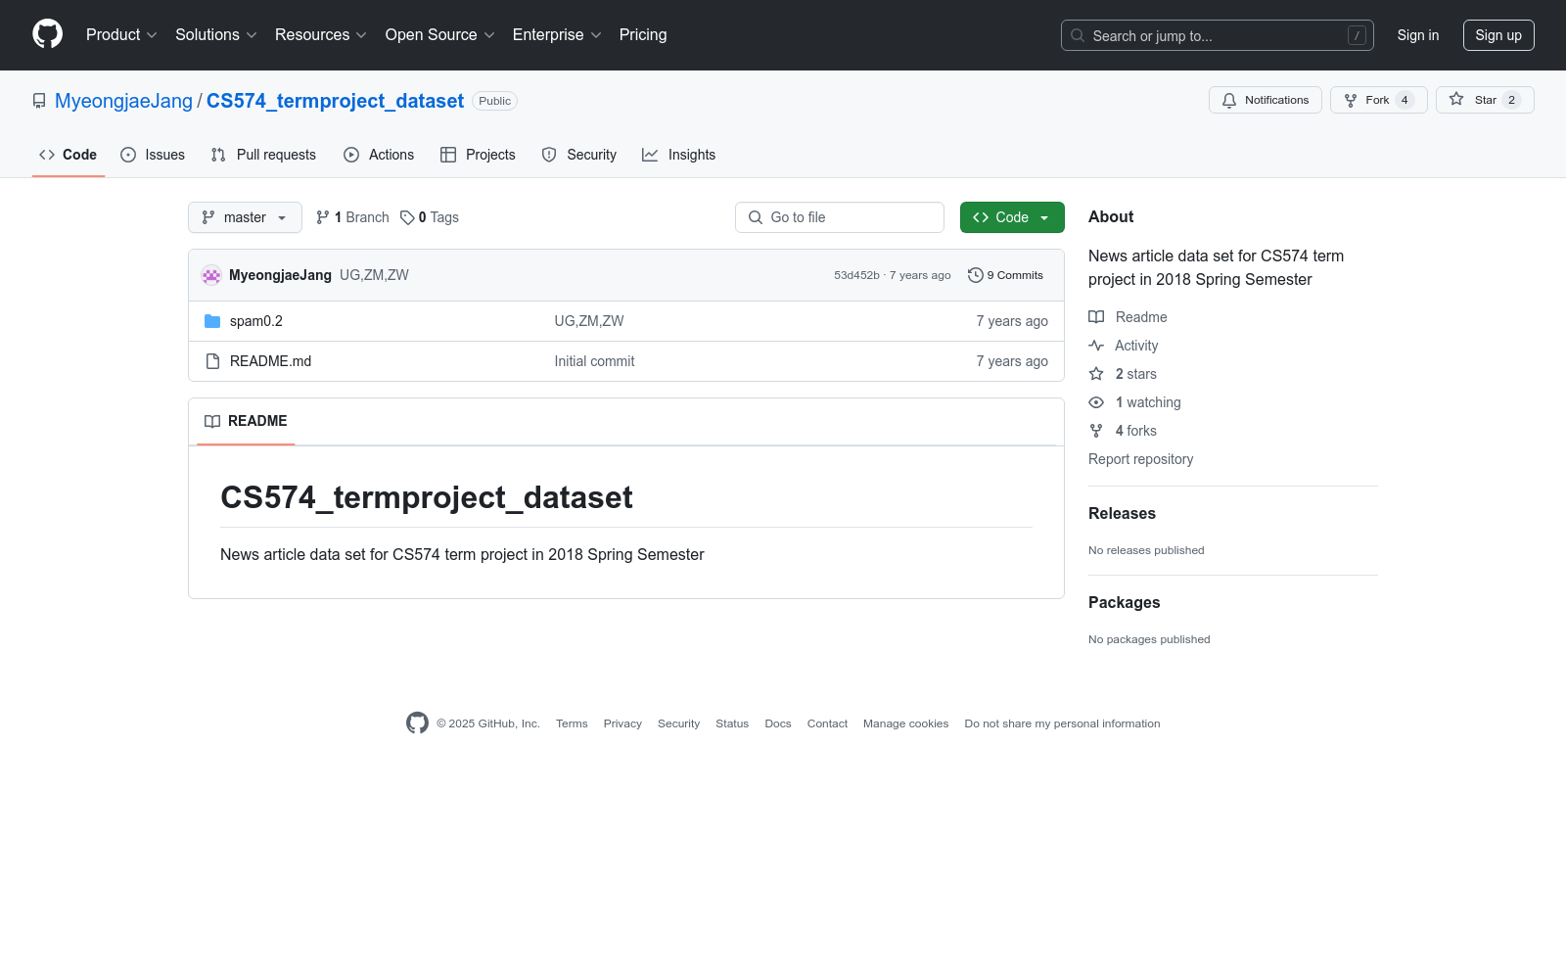This screenshot has height=979, width=1566.
Task: Expand the Solutions menu
Action: [x=216, y=35]
